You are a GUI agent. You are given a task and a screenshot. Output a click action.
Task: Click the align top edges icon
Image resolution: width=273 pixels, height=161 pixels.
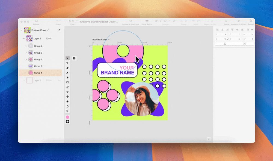232,30
